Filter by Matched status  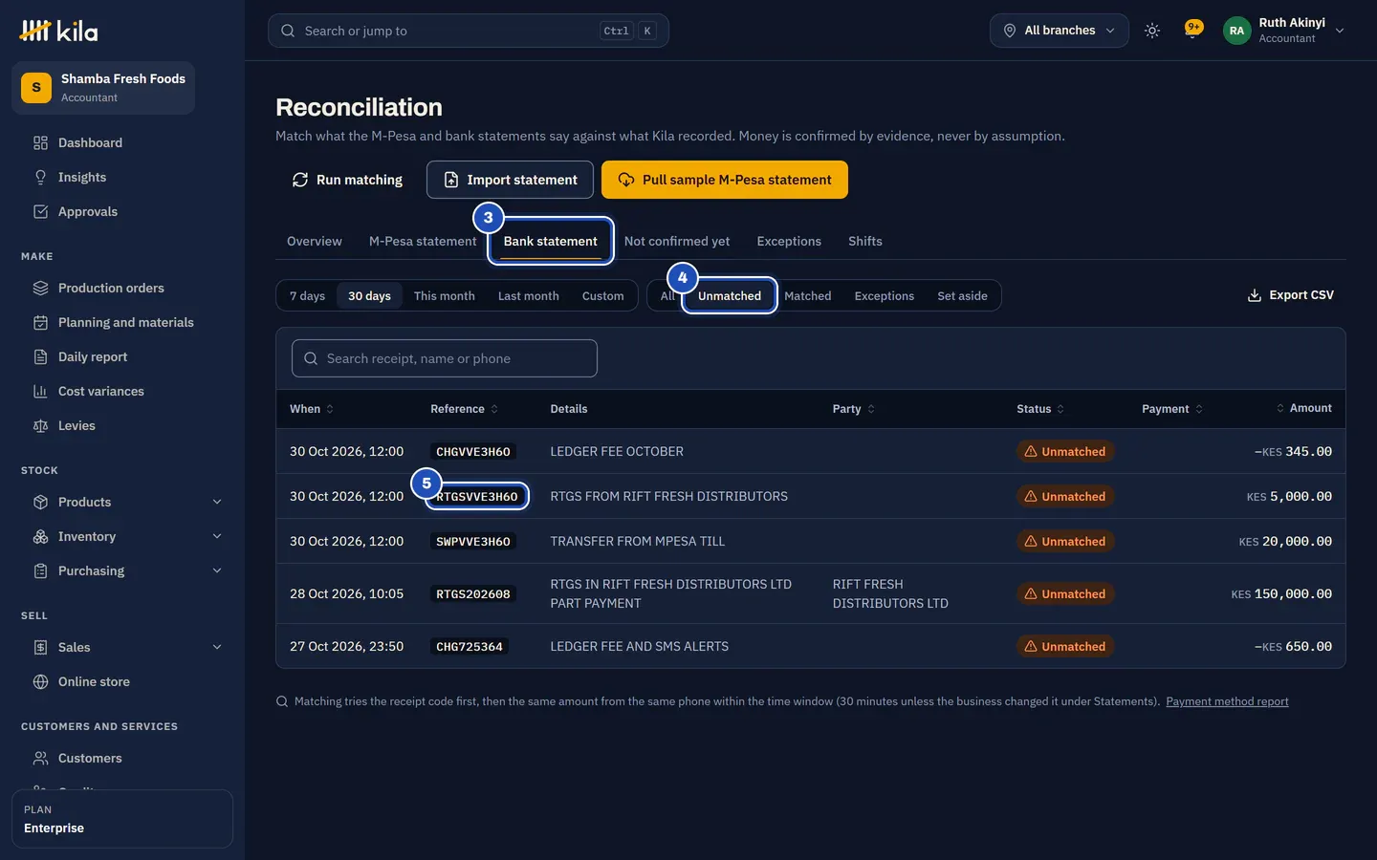(808, 296)
